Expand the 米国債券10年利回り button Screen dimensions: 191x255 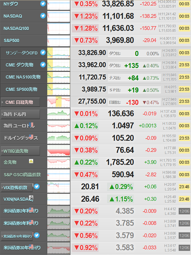coord(17,236)
